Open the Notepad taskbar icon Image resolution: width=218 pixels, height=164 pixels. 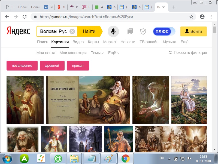pos(92,159)
